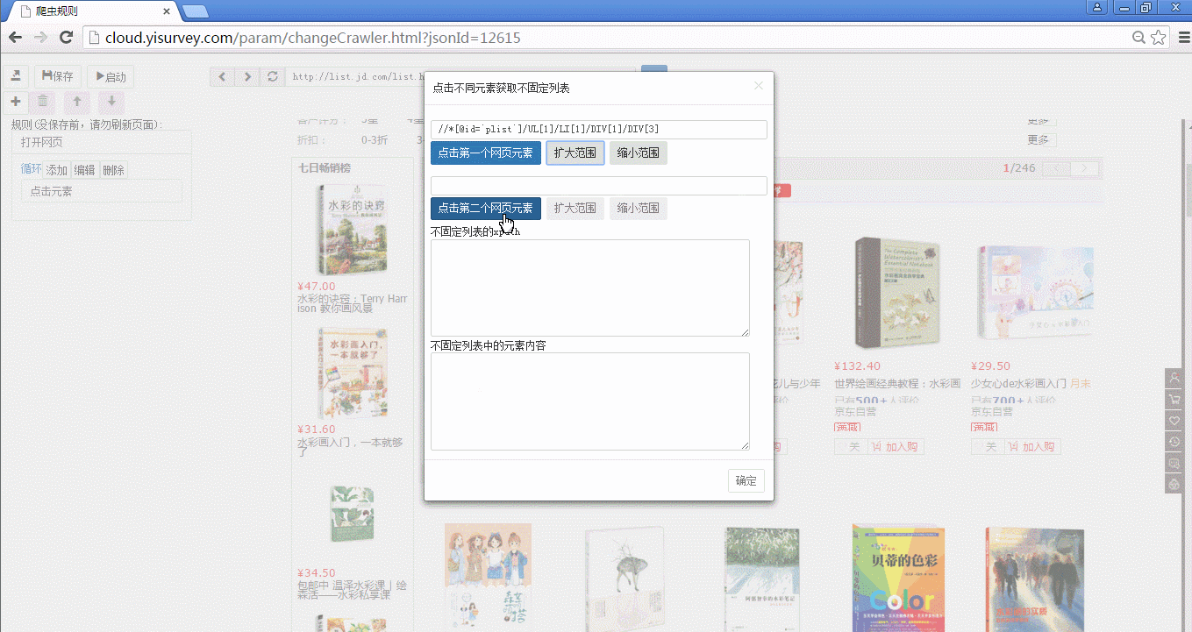Open the shopping cart icon in right sidebar
This screenshot has width=1192, height=632.
coord(1174,400)
